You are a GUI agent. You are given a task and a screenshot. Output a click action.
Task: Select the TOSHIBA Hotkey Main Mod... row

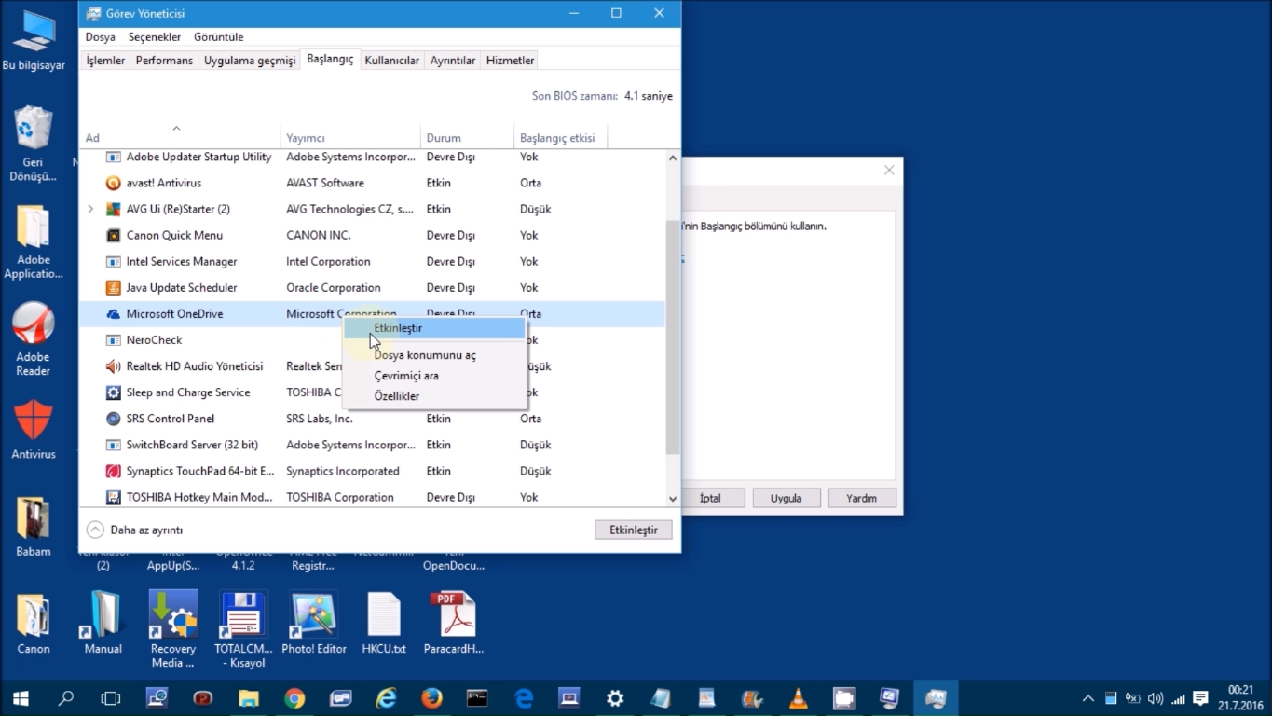click(372, 497)
